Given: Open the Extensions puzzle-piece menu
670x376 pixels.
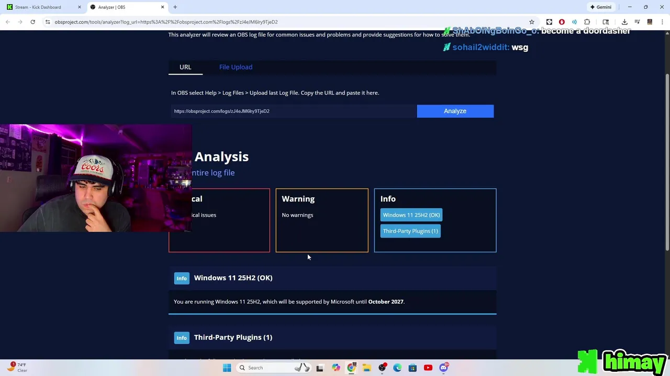Looking at the screenshot, I should point(587,22).
